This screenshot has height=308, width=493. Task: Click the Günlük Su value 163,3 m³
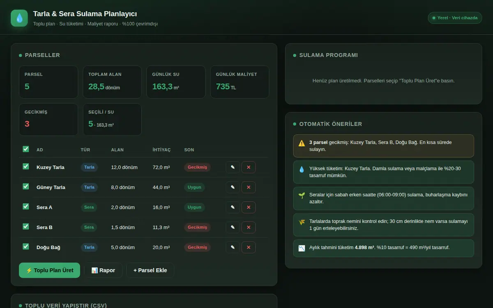point(166,87)
